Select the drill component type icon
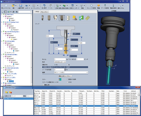The height and width of the screenshot is (116, 141). coord(42,18)
